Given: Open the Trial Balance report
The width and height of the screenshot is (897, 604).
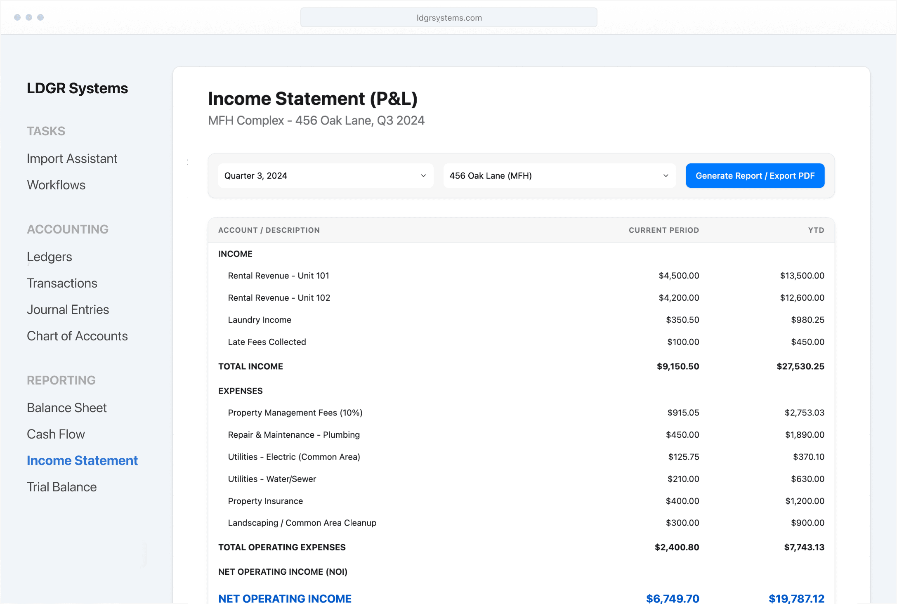Looking at the screenshot, I should pyautogui.click(x=61, y=487).
